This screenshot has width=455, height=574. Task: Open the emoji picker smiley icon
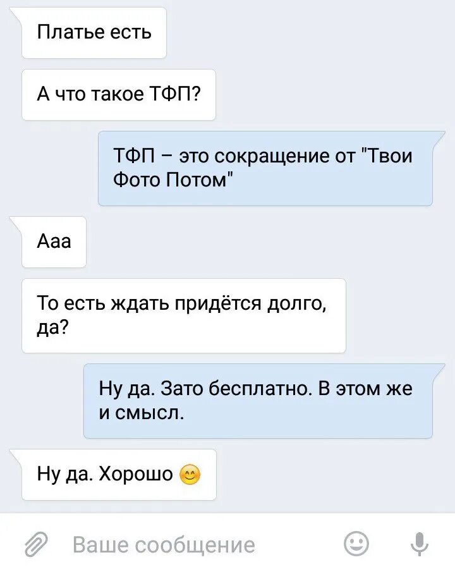point(356,544)
